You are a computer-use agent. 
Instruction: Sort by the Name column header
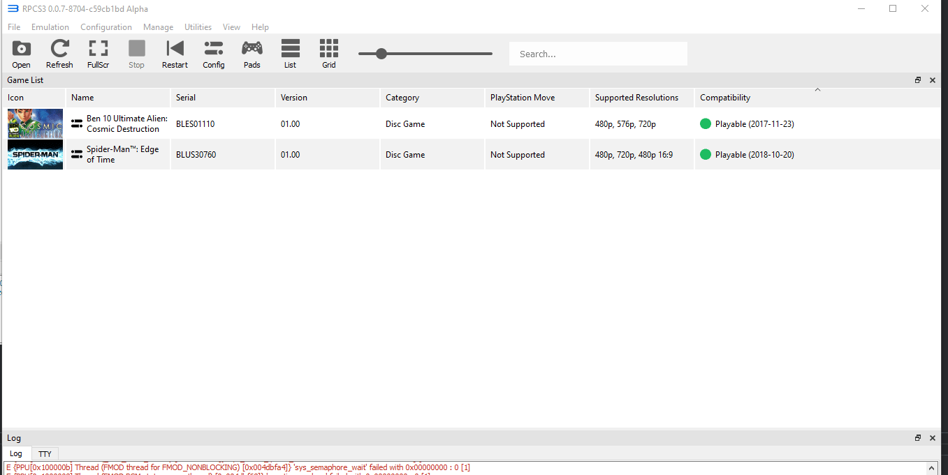click(x=118, y=98)
